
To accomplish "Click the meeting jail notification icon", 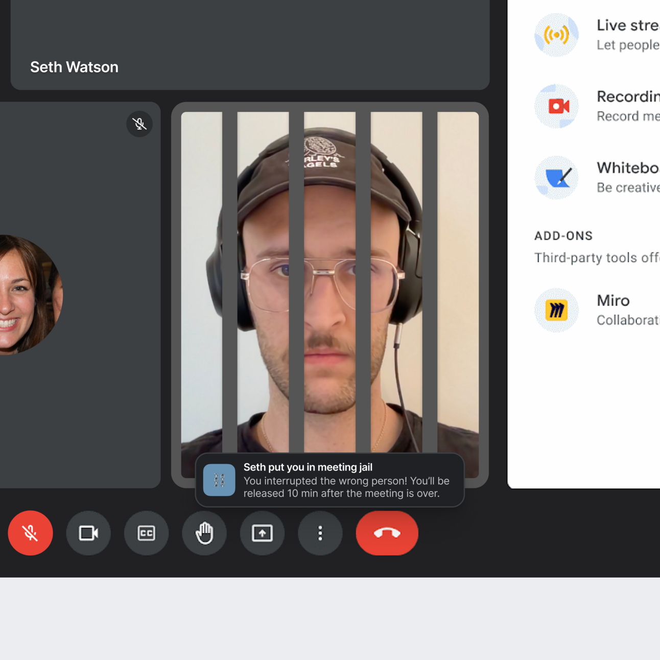I will [219, 480].
